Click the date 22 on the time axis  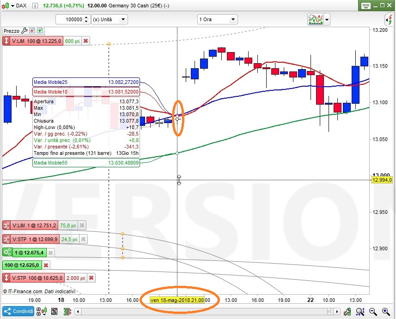(x=311, y=300)
